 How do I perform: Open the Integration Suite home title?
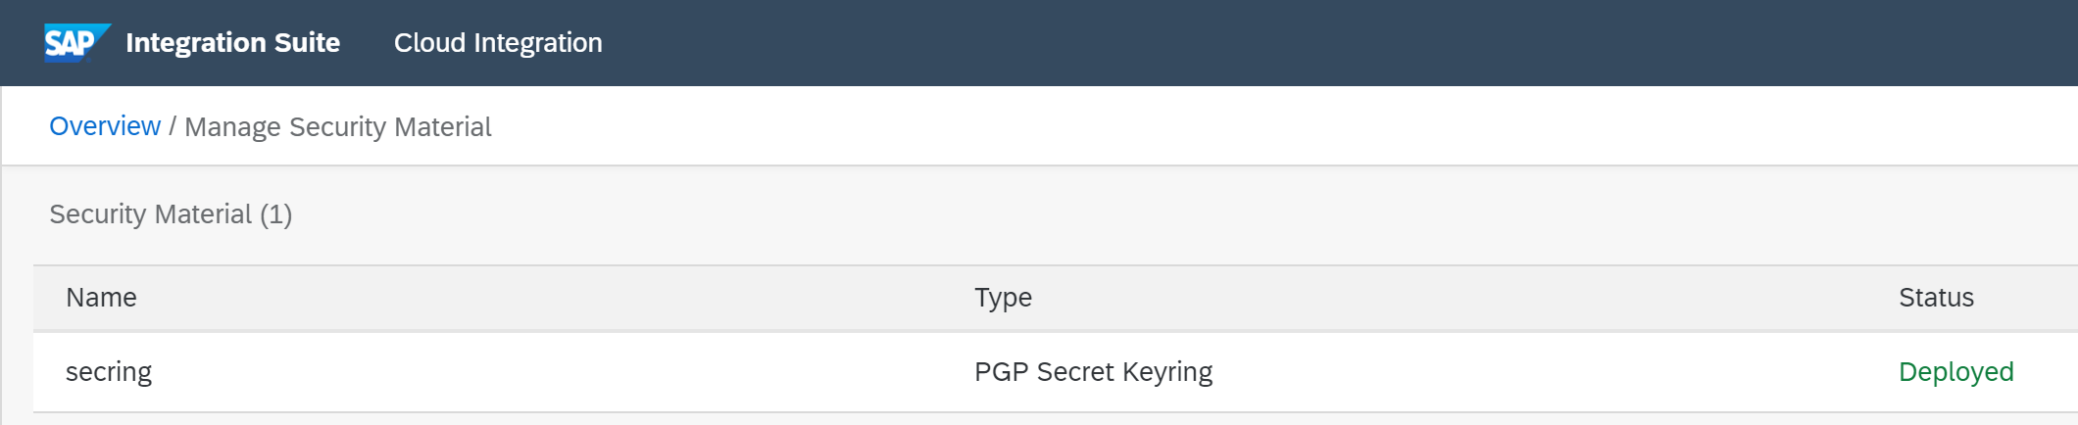[232, 43]
